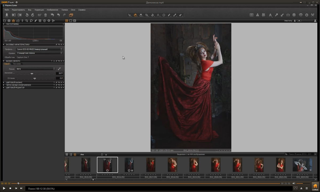Open the ICC Profile dropdown Canon EOS-5D
The width and height of the screenshot is (320, 192).
point(39,49)
